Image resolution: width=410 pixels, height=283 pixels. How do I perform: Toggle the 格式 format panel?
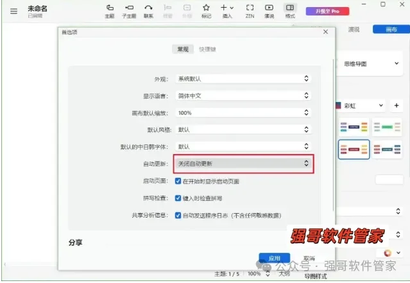(290, 12)
